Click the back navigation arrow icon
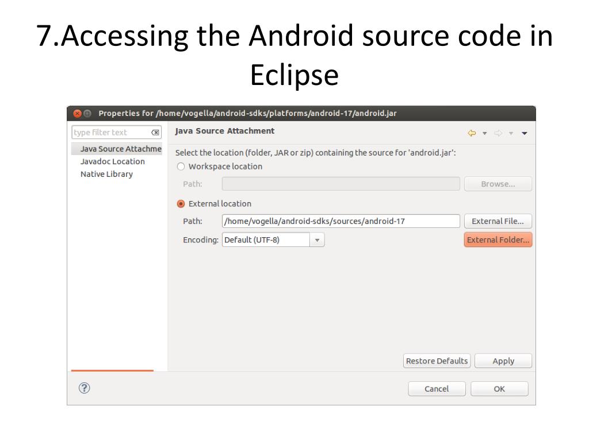Screen dimensions: 589x441 pyautogui.click(x=472, y=133)
